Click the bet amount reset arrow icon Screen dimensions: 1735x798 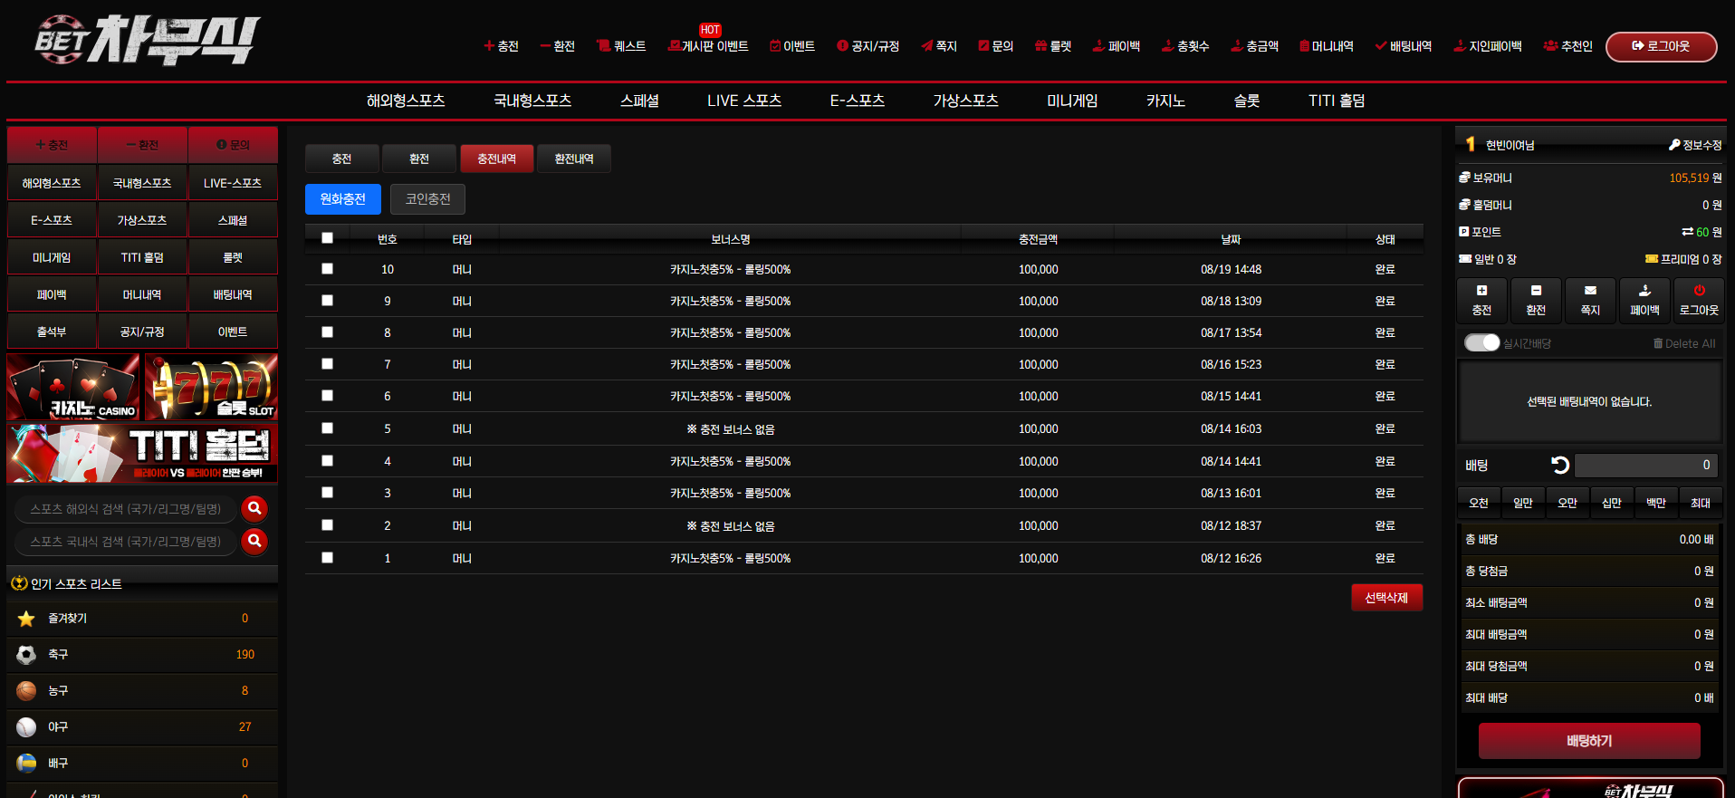[1559, 465]
